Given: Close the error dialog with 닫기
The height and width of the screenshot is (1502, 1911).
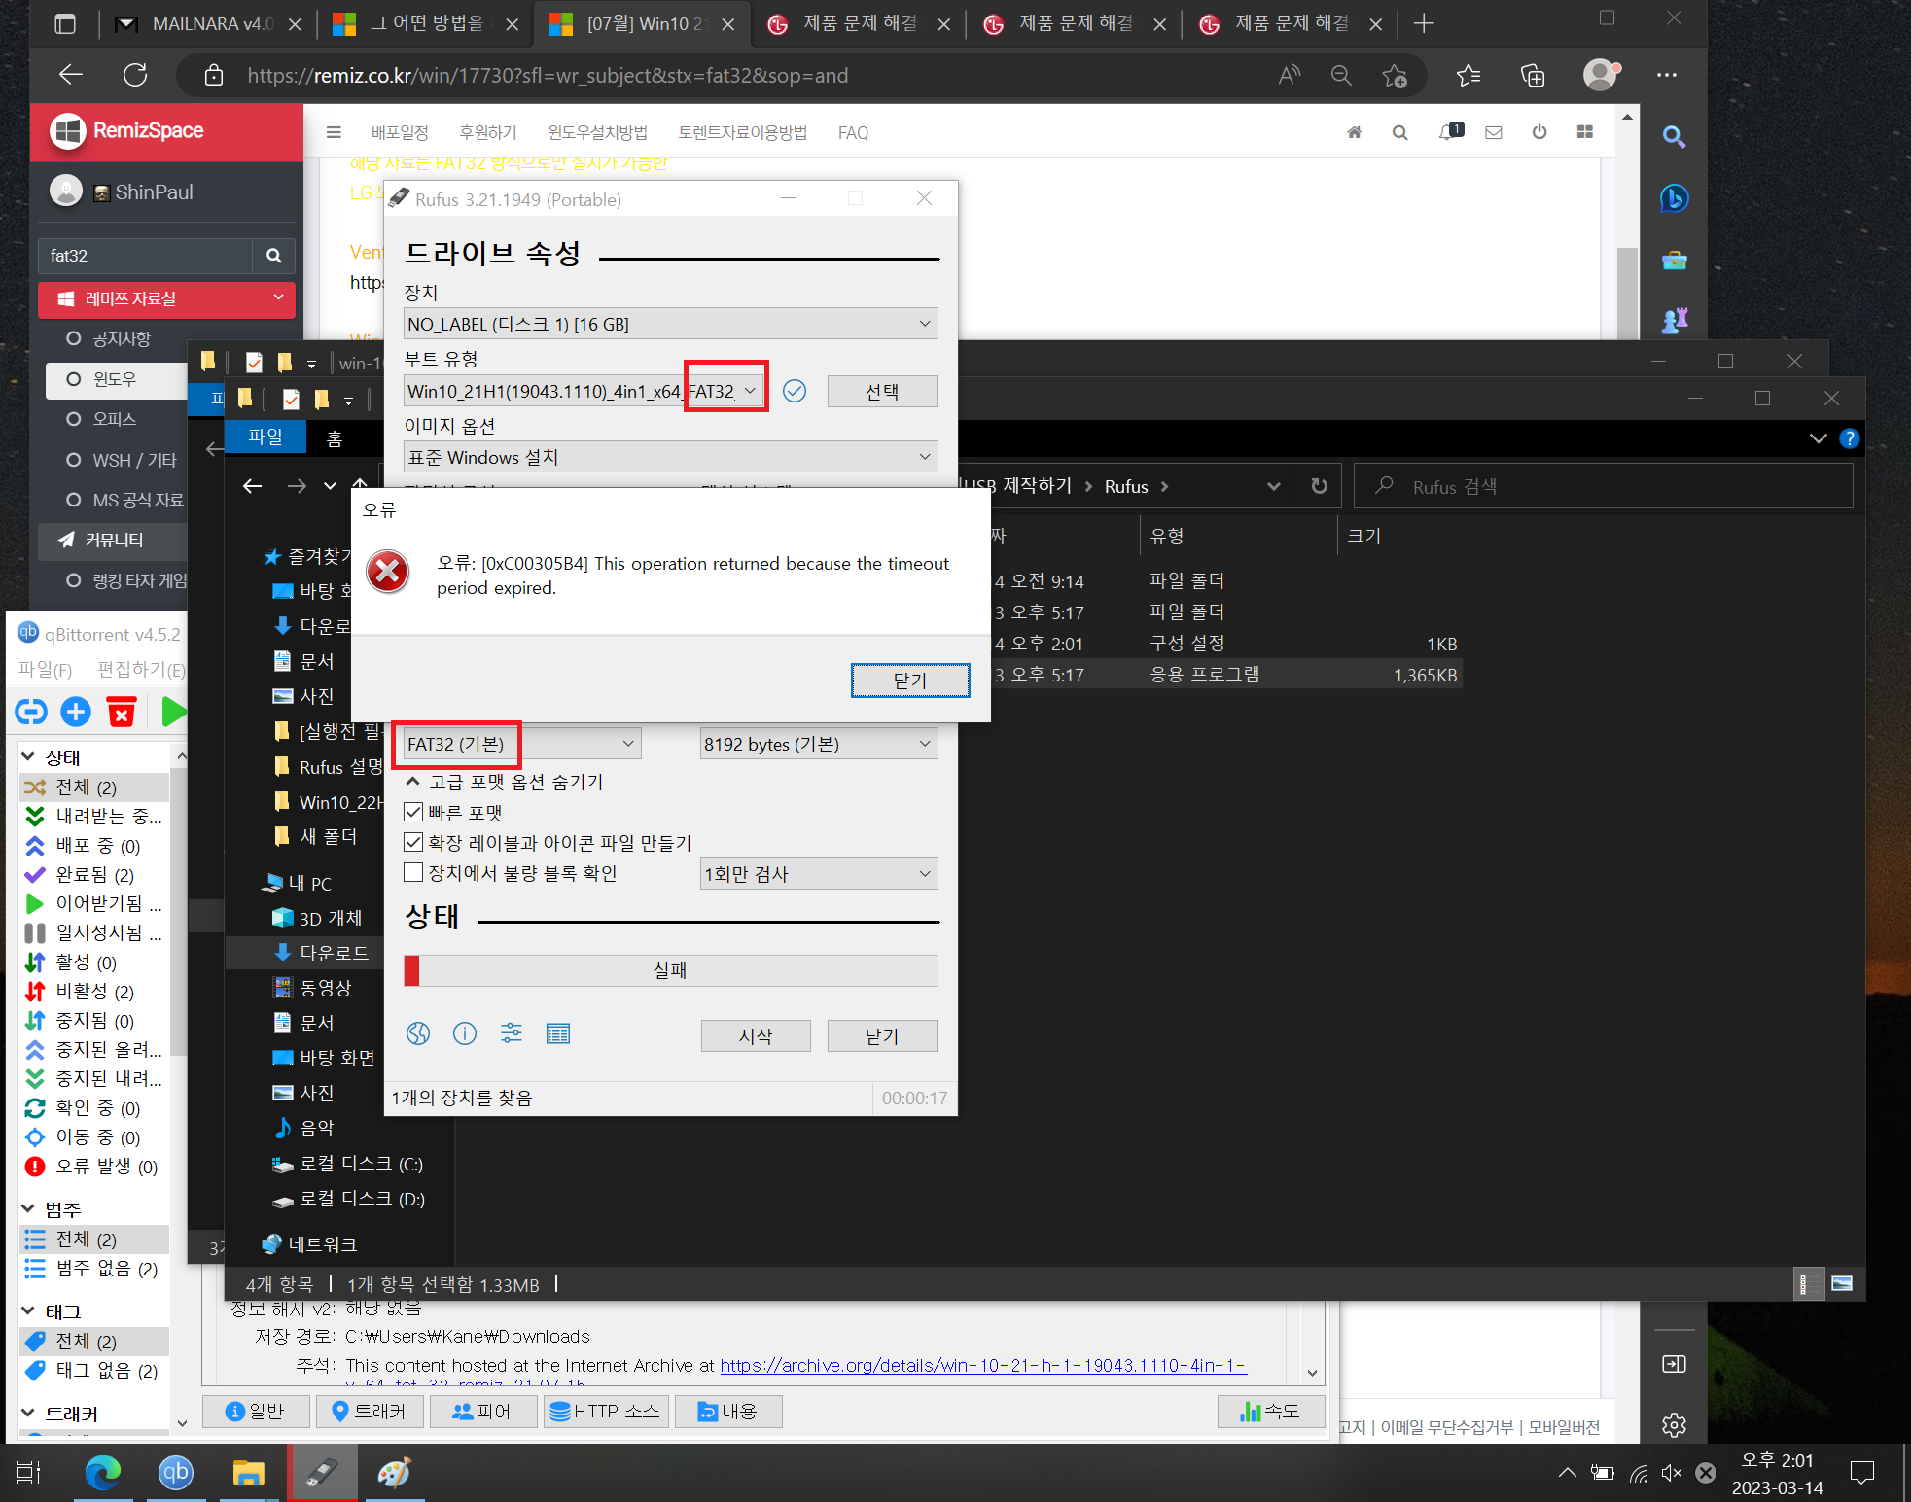Looking at the screenshot, I should (910, 680).
